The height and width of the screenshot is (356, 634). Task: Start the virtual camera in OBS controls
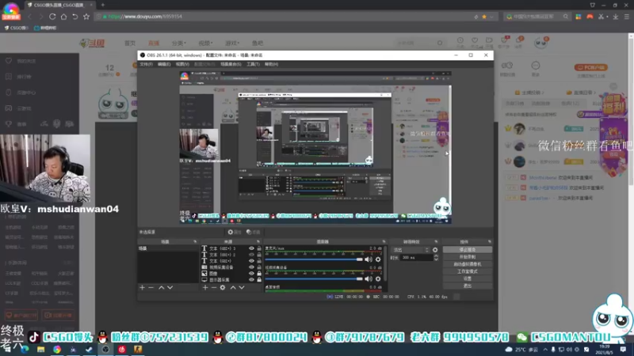tap(468, 264)
